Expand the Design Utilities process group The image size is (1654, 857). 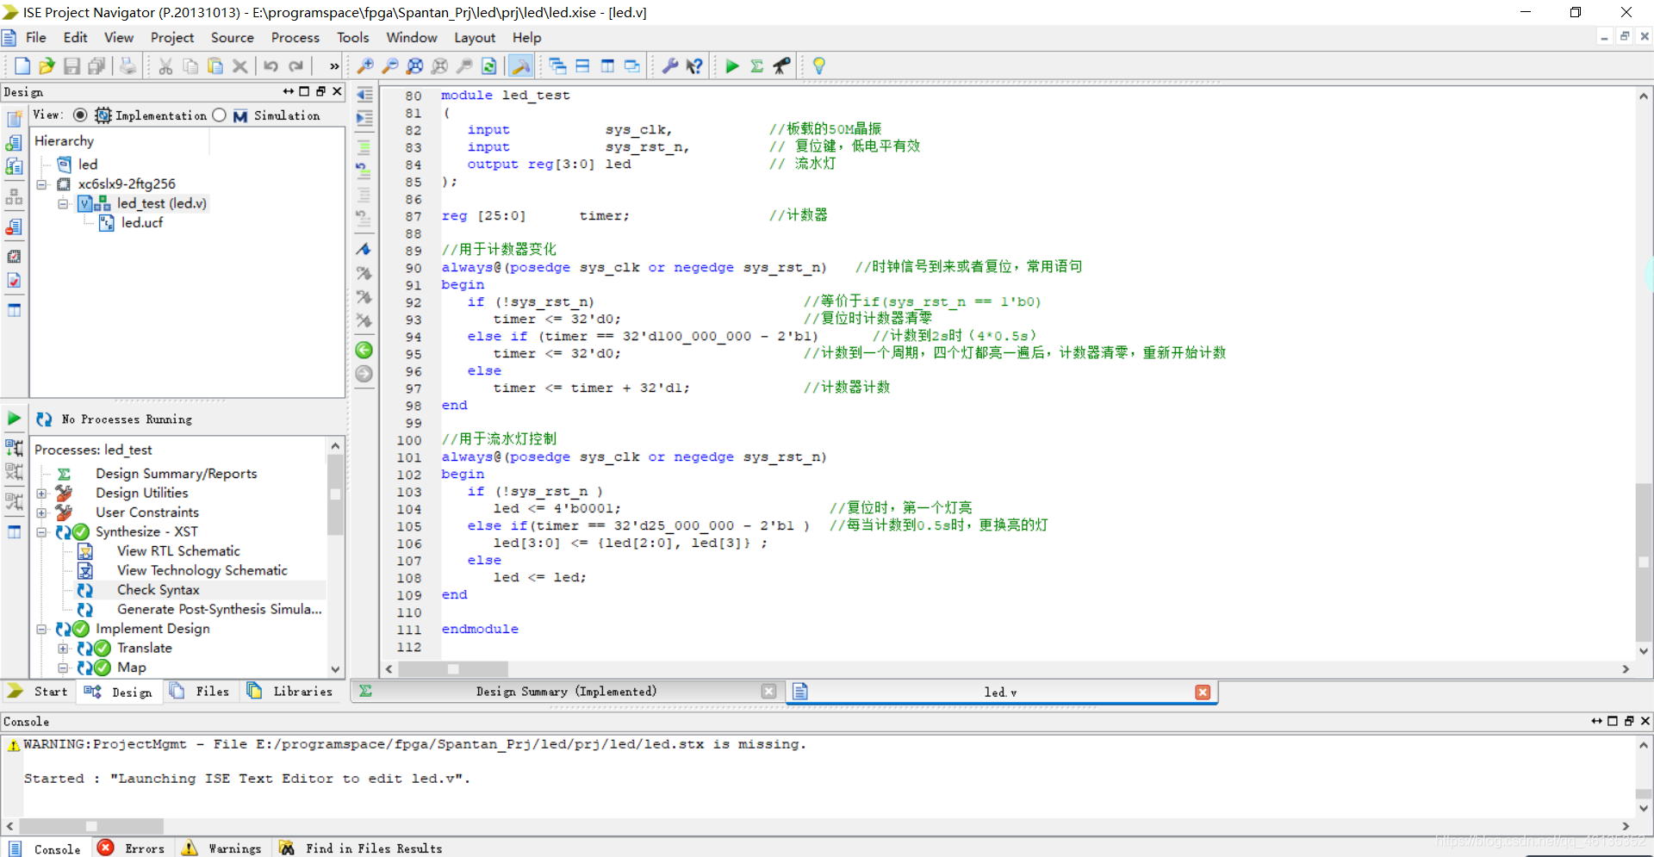point(41,494)
